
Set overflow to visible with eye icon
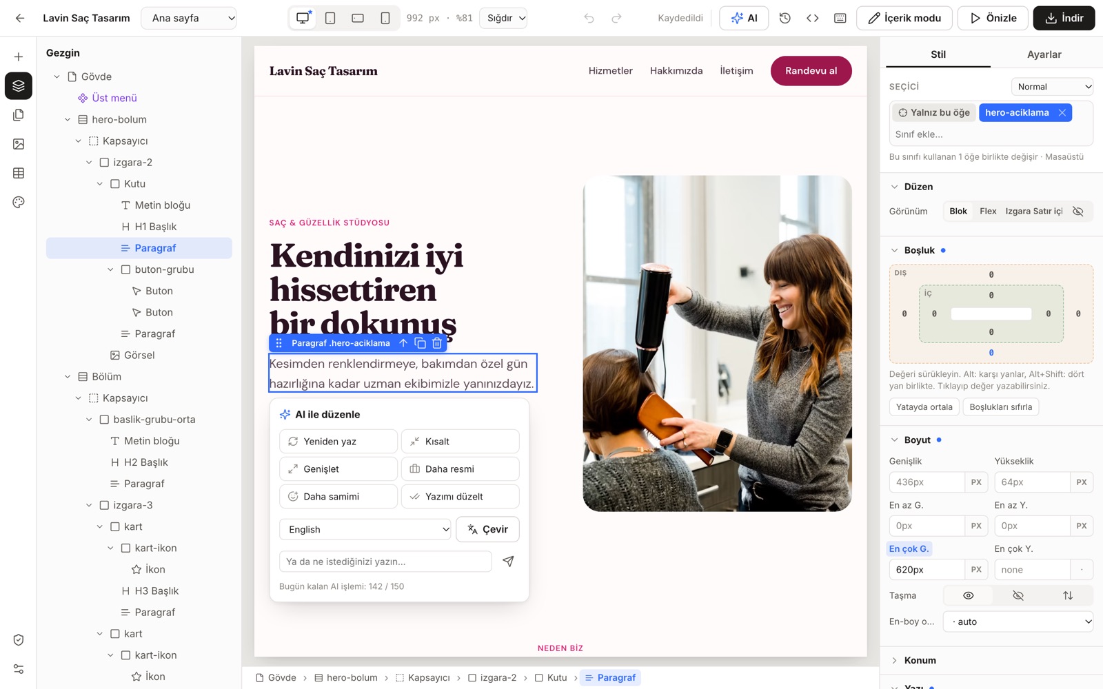[968, 595]
